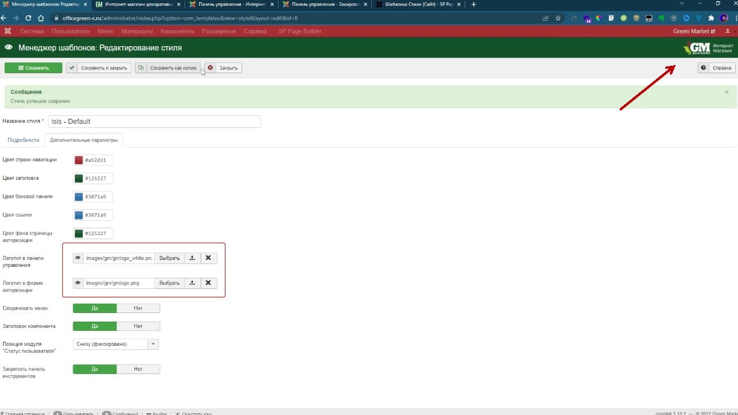
Task: Open the Цвет боковой панели color swatch
Action: [x=78, y=197]
